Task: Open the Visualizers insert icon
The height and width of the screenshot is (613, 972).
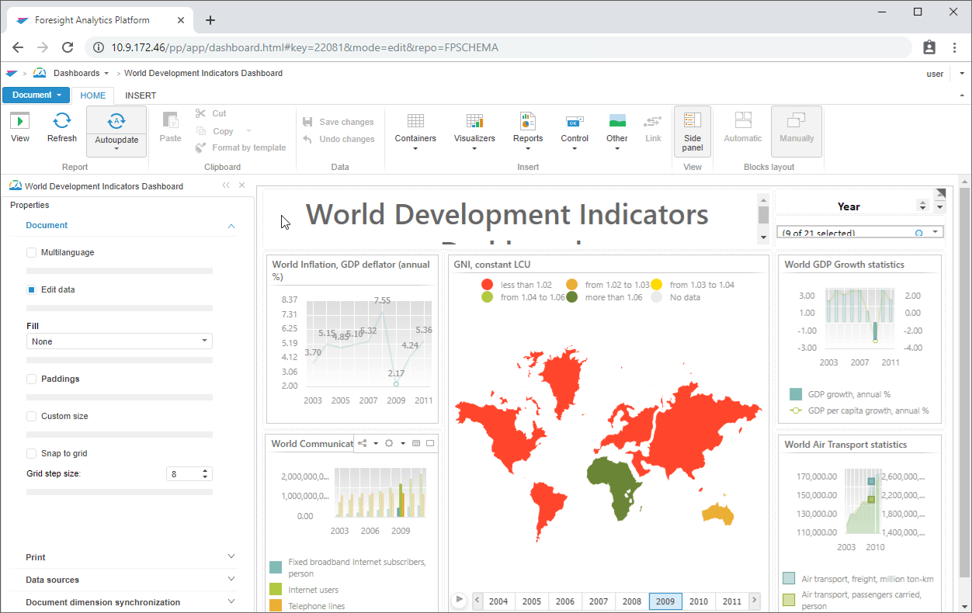Action: 474,121
